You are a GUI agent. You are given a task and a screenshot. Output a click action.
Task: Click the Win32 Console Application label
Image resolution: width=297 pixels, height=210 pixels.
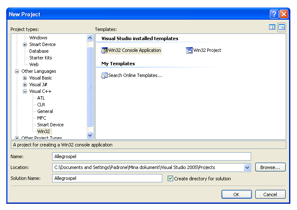pos(134,50)
